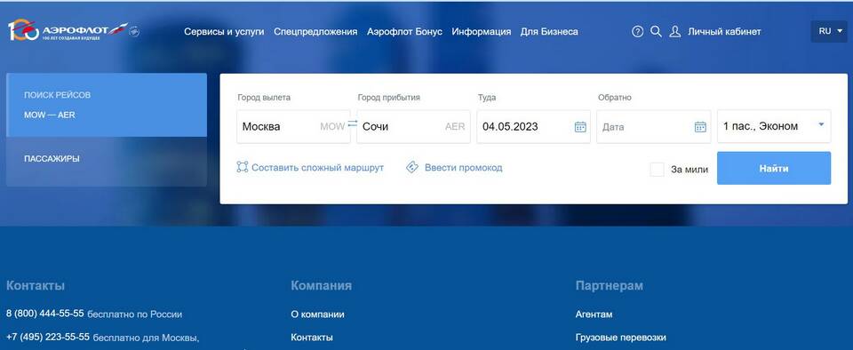Select the Поиск рейсов MOW — AER tab
Image resolution: width=853 pixels, height=350 pixels.
coord(107,105)
